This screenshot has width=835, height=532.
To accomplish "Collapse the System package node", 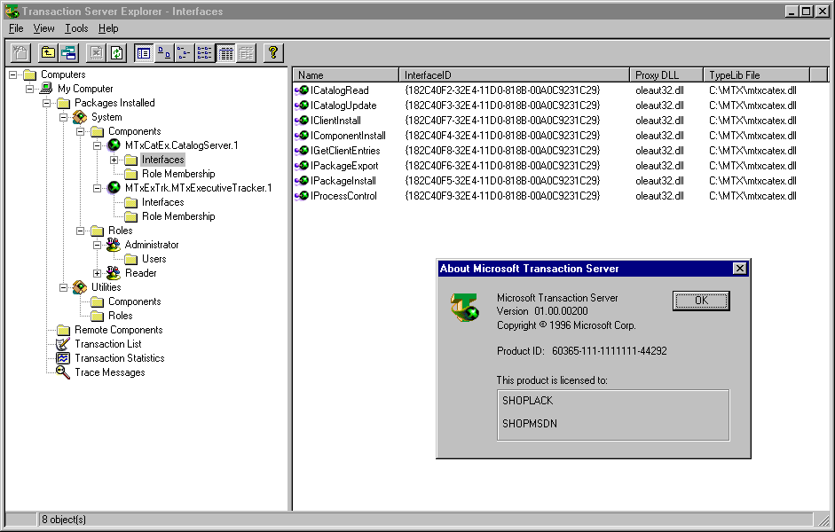I will pos(63,117).
